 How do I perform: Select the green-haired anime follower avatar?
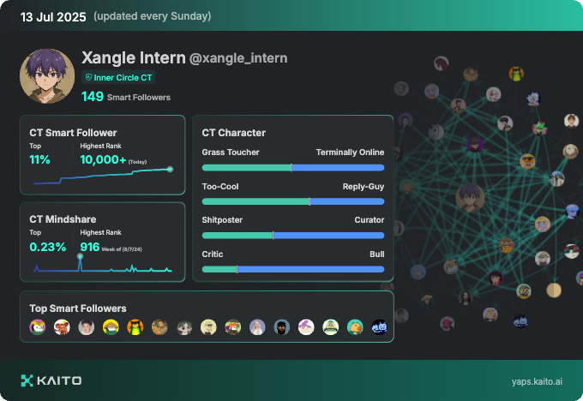click(184, 327)
